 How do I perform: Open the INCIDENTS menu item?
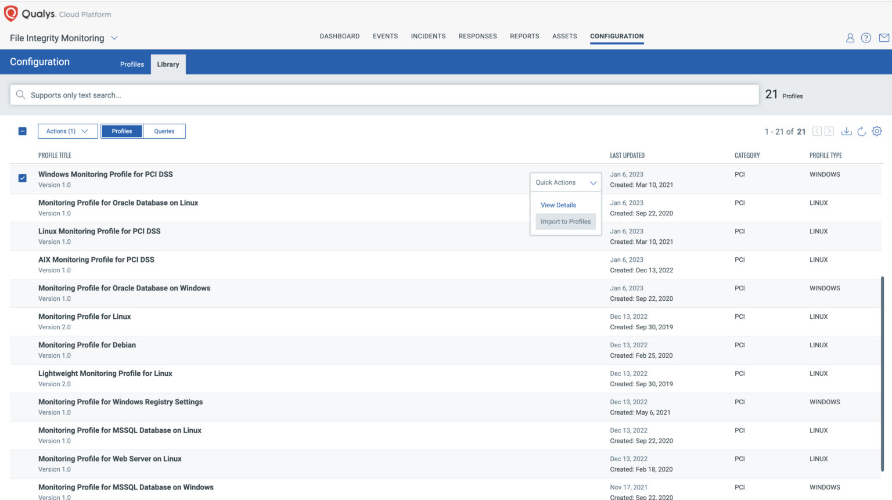[428, 36]
